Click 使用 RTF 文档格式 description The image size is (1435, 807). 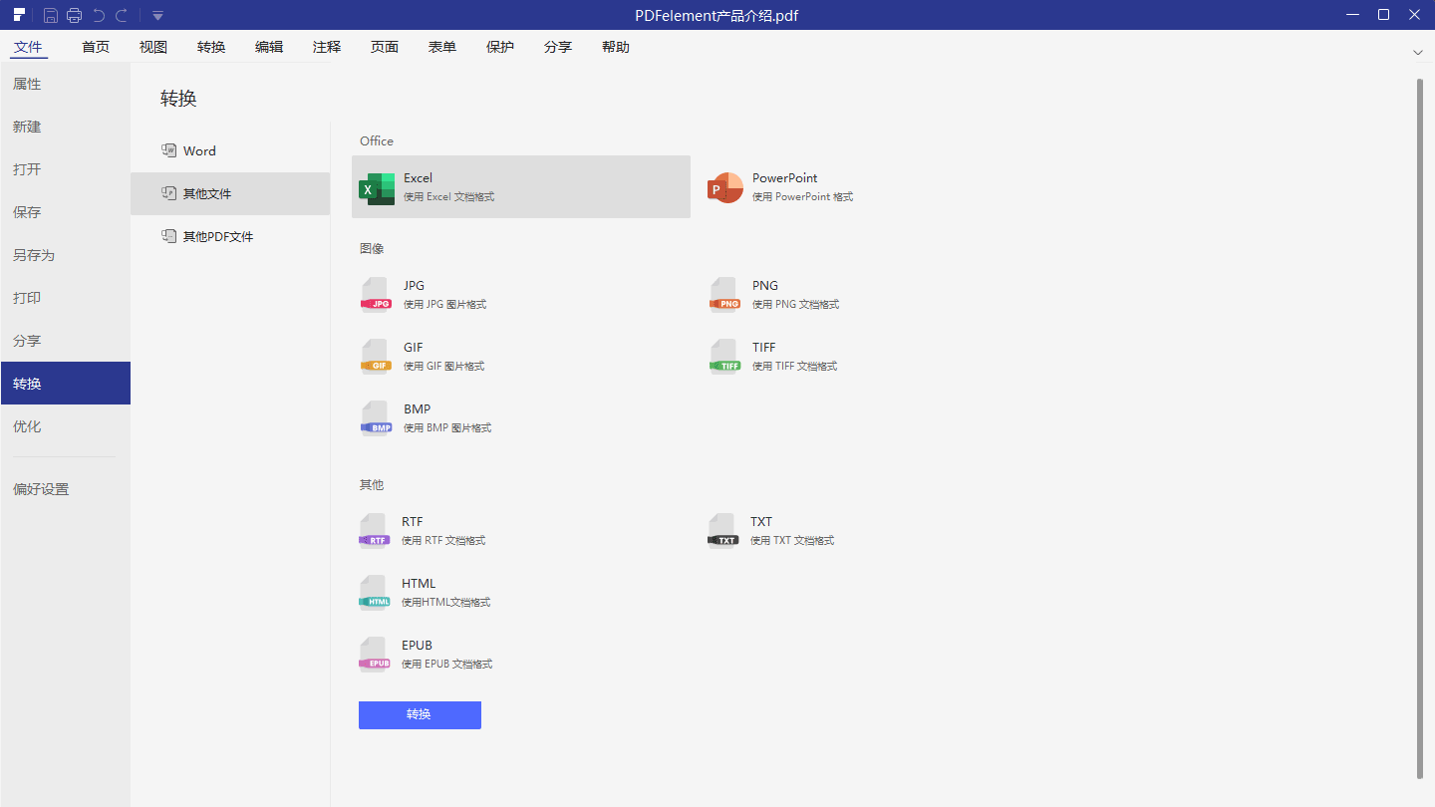443,541
